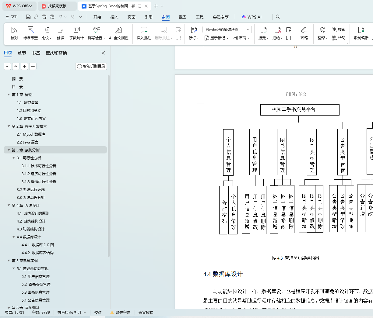Image resolution: width=373 pixels, height=318 pixels.
Task: Collapse the 第 1 章 绪论 tree node
Action: coord(9,95)
